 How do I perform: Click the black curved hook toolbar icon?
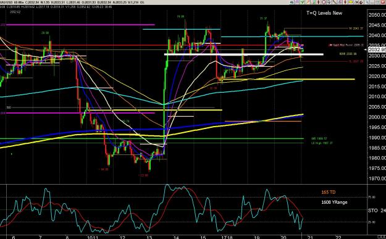pyautogui.click(x=361, y=2)
